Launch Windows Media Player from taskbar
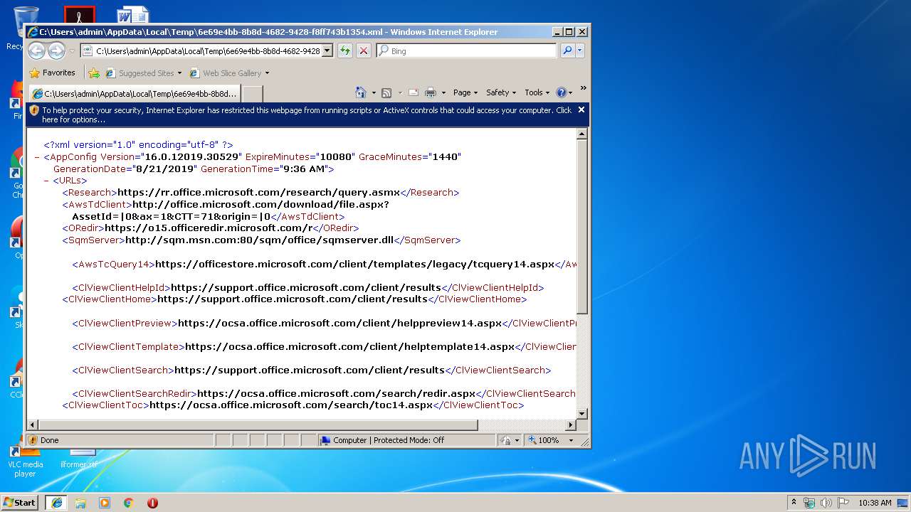The width and height of the screenshot is (911, 512). pos(105,503)
